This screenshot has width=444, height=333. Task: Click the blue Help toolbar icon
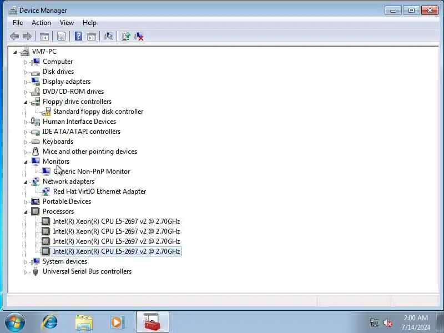tap(78, 36)
